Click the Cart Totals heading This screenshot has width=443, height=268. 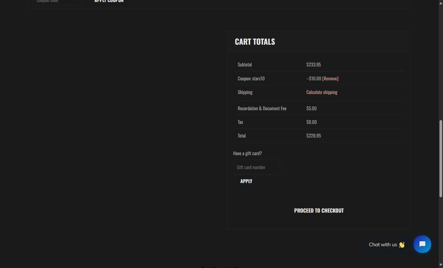tap(255, 42)
